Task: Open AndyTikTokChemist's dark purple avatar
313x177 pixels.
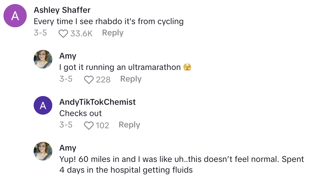Action: pyautogui.click(x=43, y=105)
